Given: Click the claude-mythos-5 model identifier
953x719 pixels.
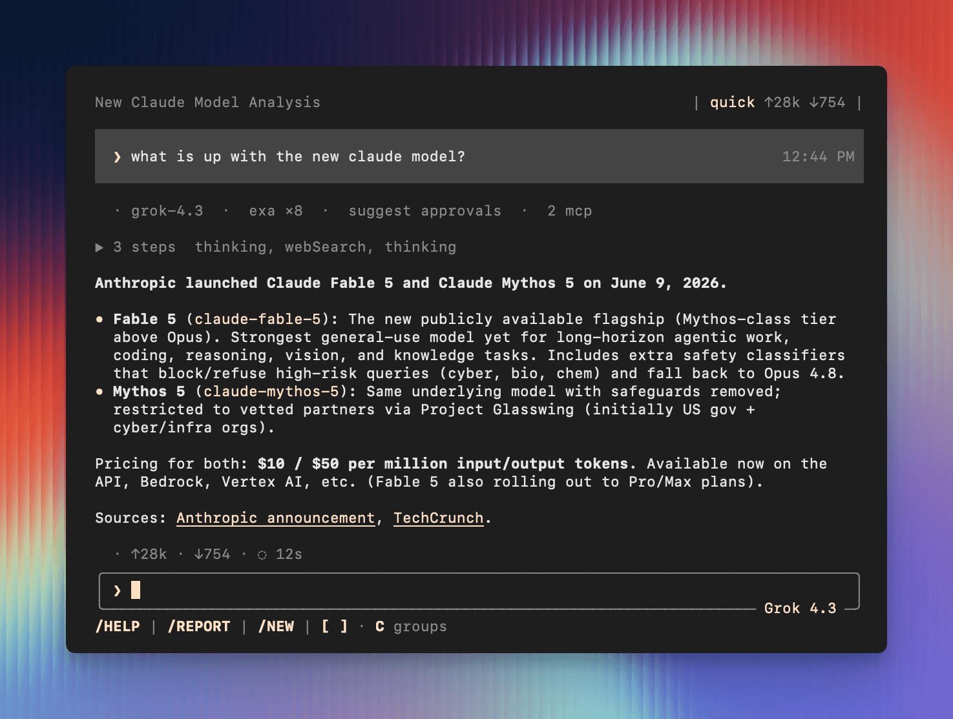Looking at the screenshot, I should pos(271,392).
